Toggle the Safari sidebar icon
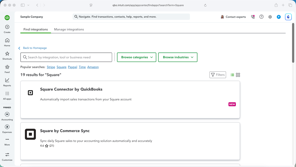296x167 pixels. click(x=23, y=5)
